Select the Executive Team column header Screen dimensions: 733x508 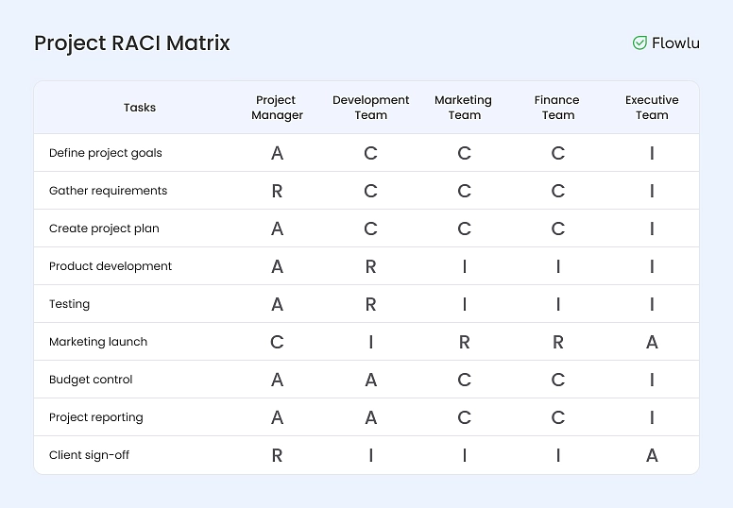[x=652, y=108]
